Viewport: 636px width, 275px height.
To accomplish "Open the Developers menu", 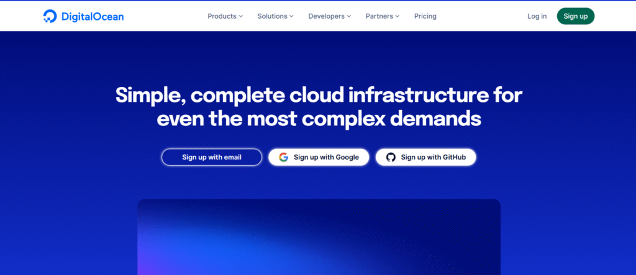I will [x=326, y=16].
